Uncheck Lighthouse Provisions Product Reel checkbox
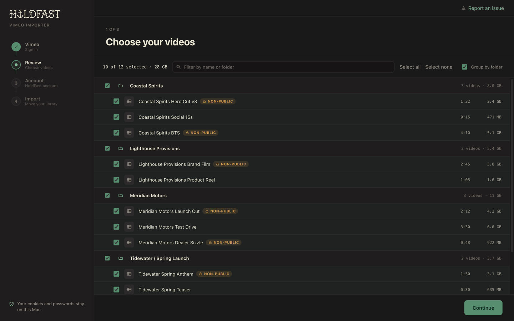This screenshot has width=514, height=321. [x=116, y=180]
